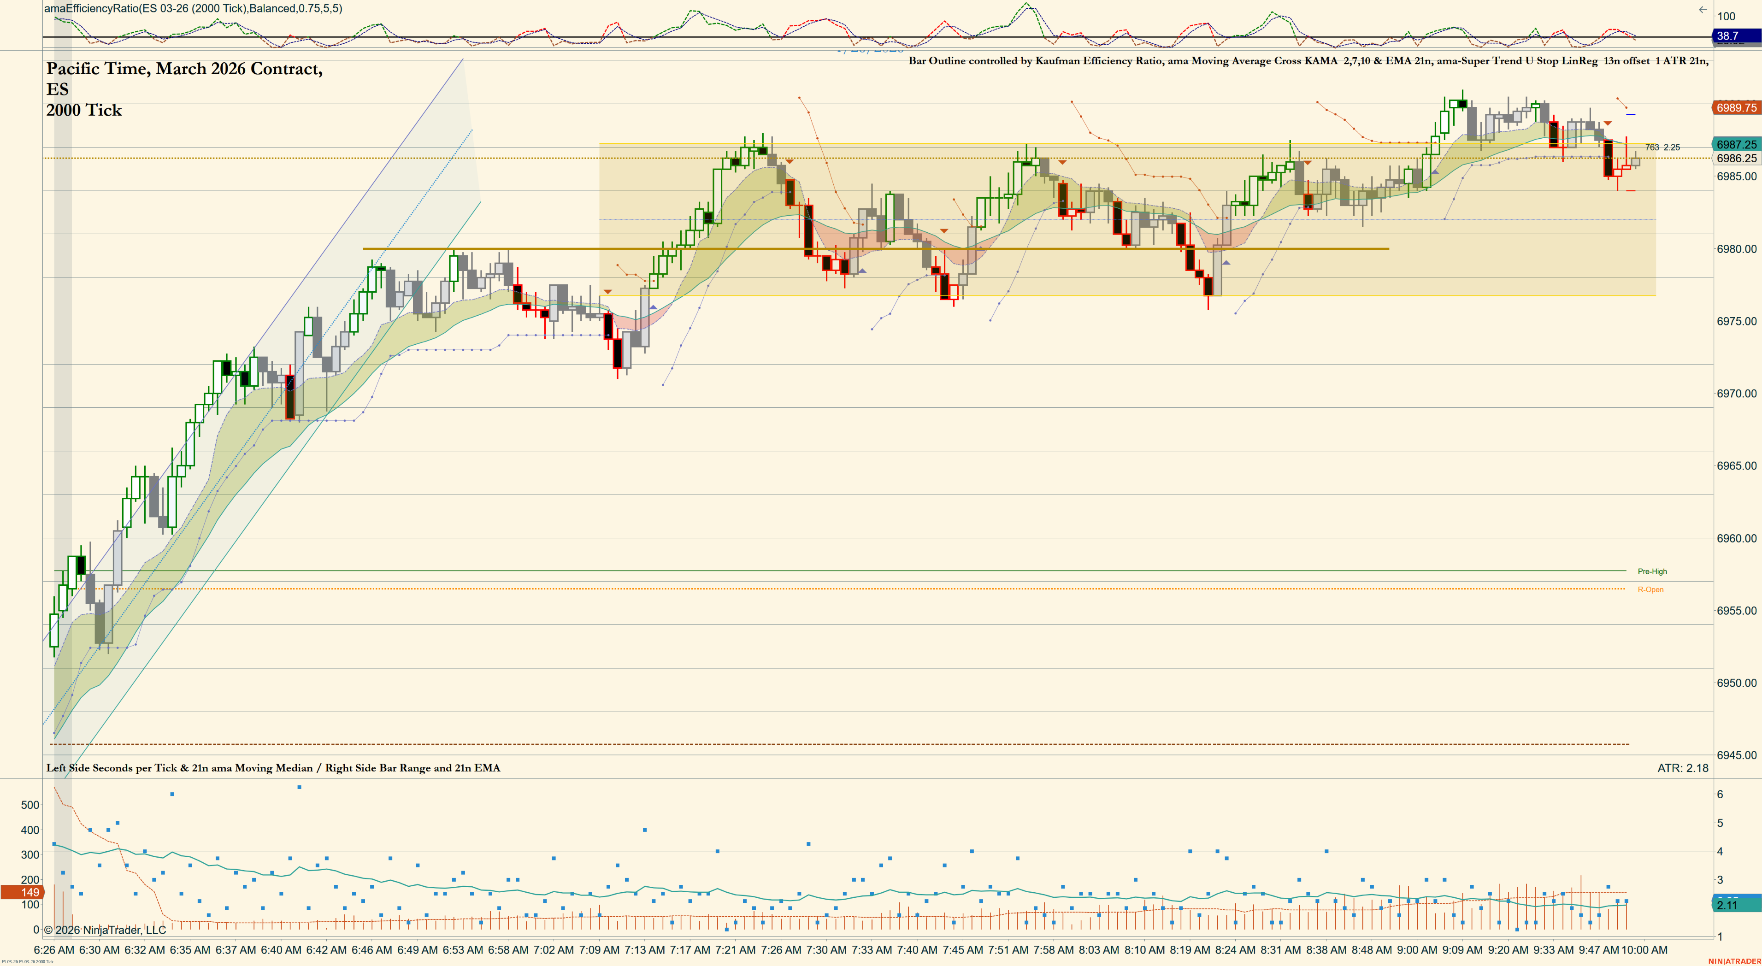1762x966 pixels.
Task: Click the 7:30 AM time axis label
Action: [x=826, y=950]
